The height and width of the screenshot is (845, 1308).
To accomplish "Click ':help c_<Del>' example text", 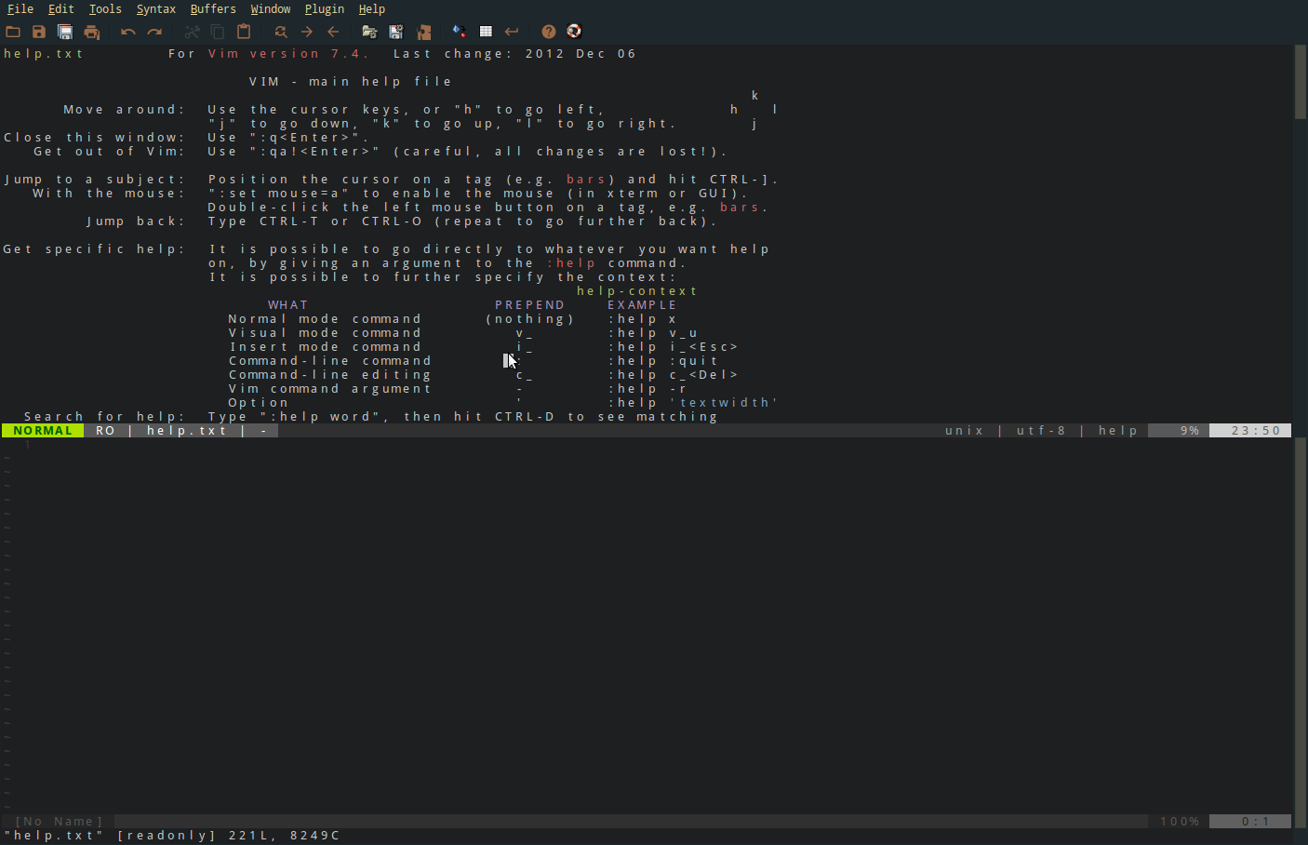I will pyautogui.click(x=674, y=375).
